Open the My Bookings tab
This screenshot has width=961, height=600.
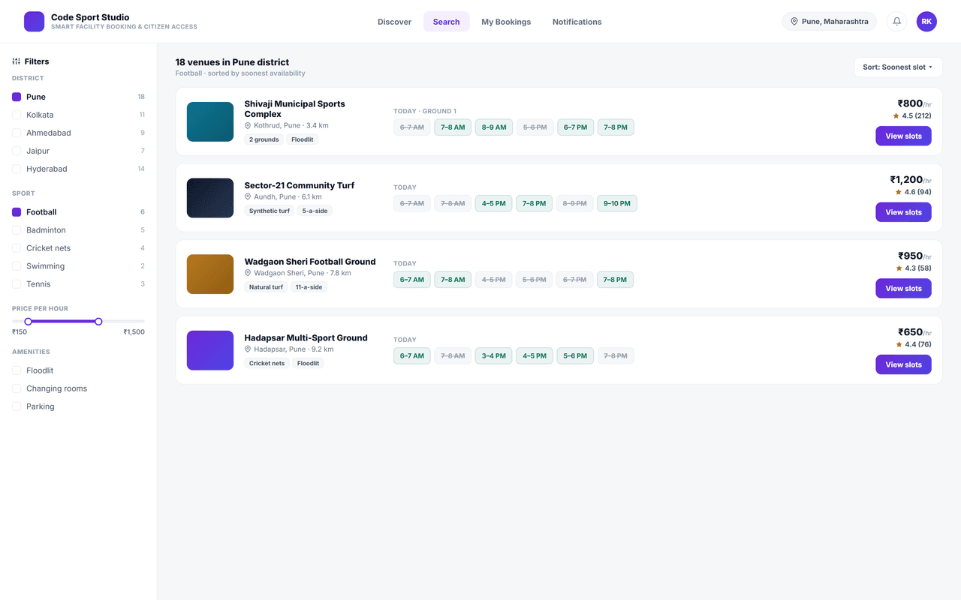coord(506,22)
